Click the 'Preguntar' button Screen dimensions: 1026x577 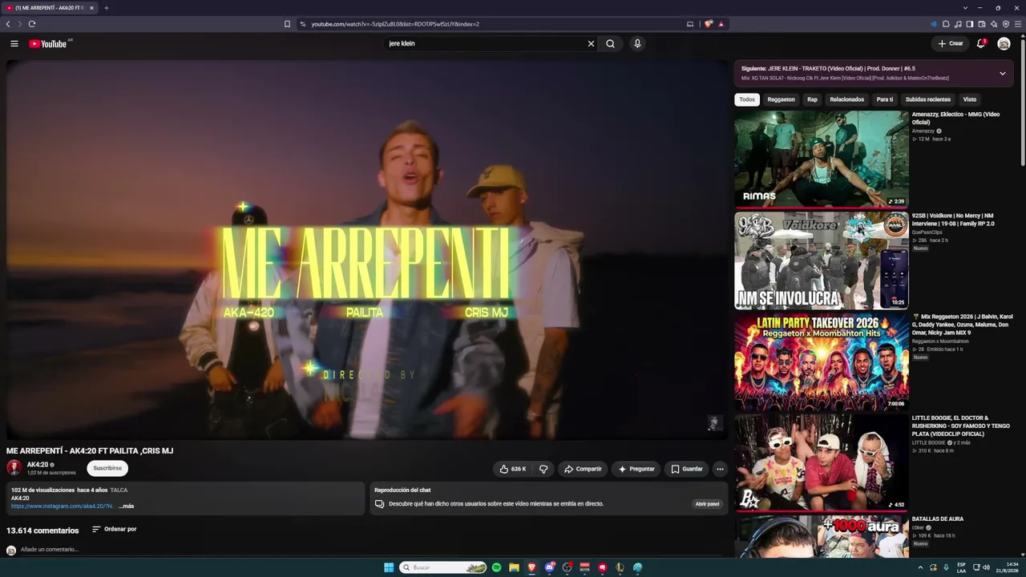636,469
